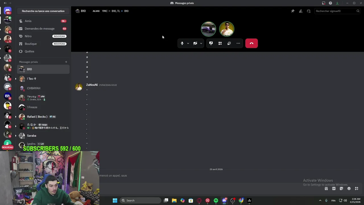The height and width of the screenshot is (205, 364).
Task: Open ZaNouNi's profile from message username
Action: [x=92, y=85]
